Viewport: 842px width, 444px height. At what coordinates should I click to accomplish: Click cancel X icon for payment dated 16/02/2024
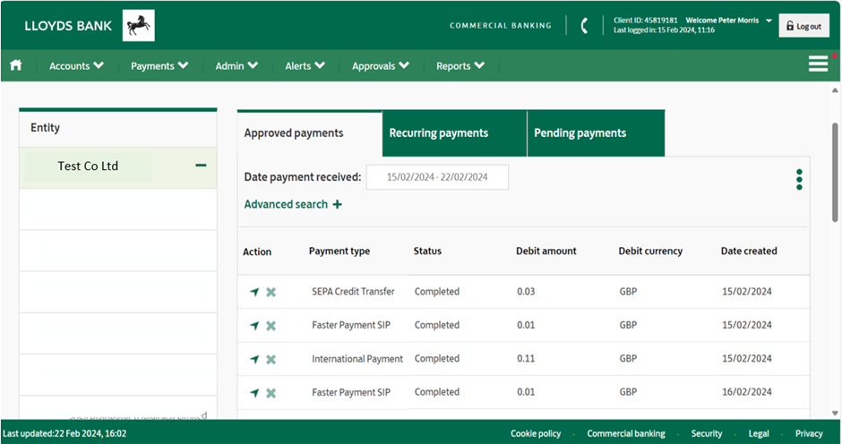(271, 393)
